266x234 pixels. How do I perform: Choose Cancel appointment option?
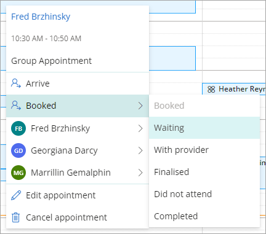78,217
